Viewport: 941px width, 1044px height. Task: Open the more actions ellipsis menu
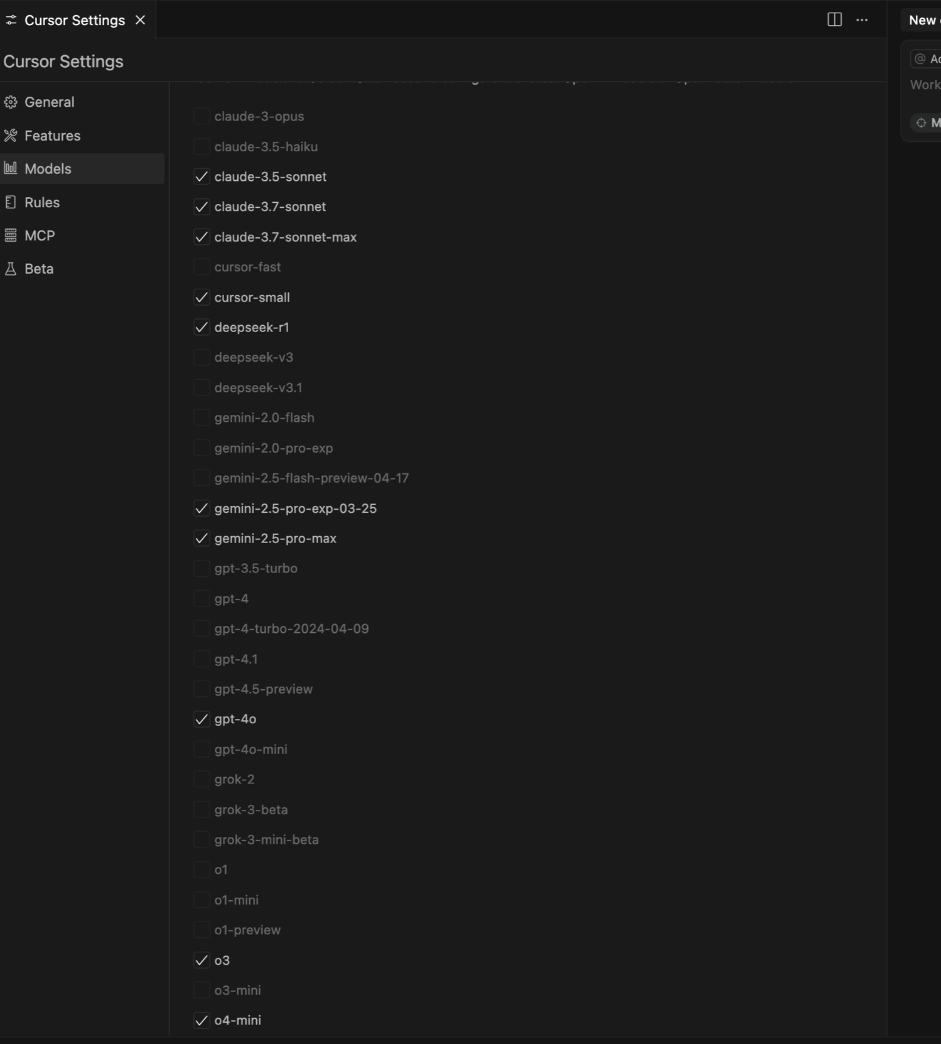coord(862,20)
